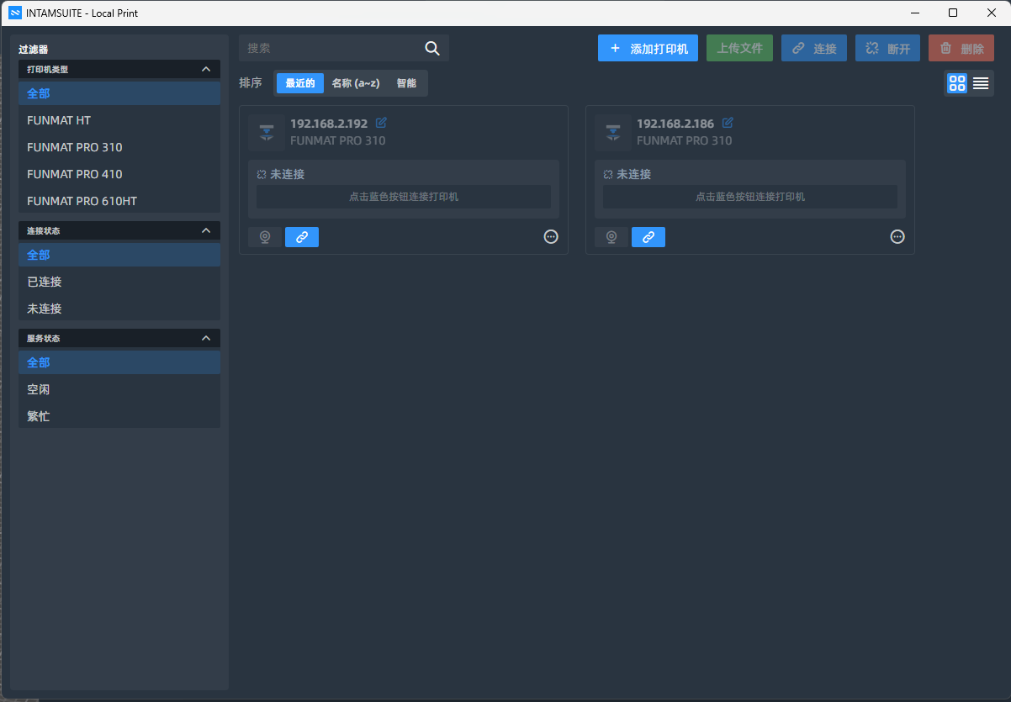
Task: Filter by 空闲 service status
Action: click(119, 389)
